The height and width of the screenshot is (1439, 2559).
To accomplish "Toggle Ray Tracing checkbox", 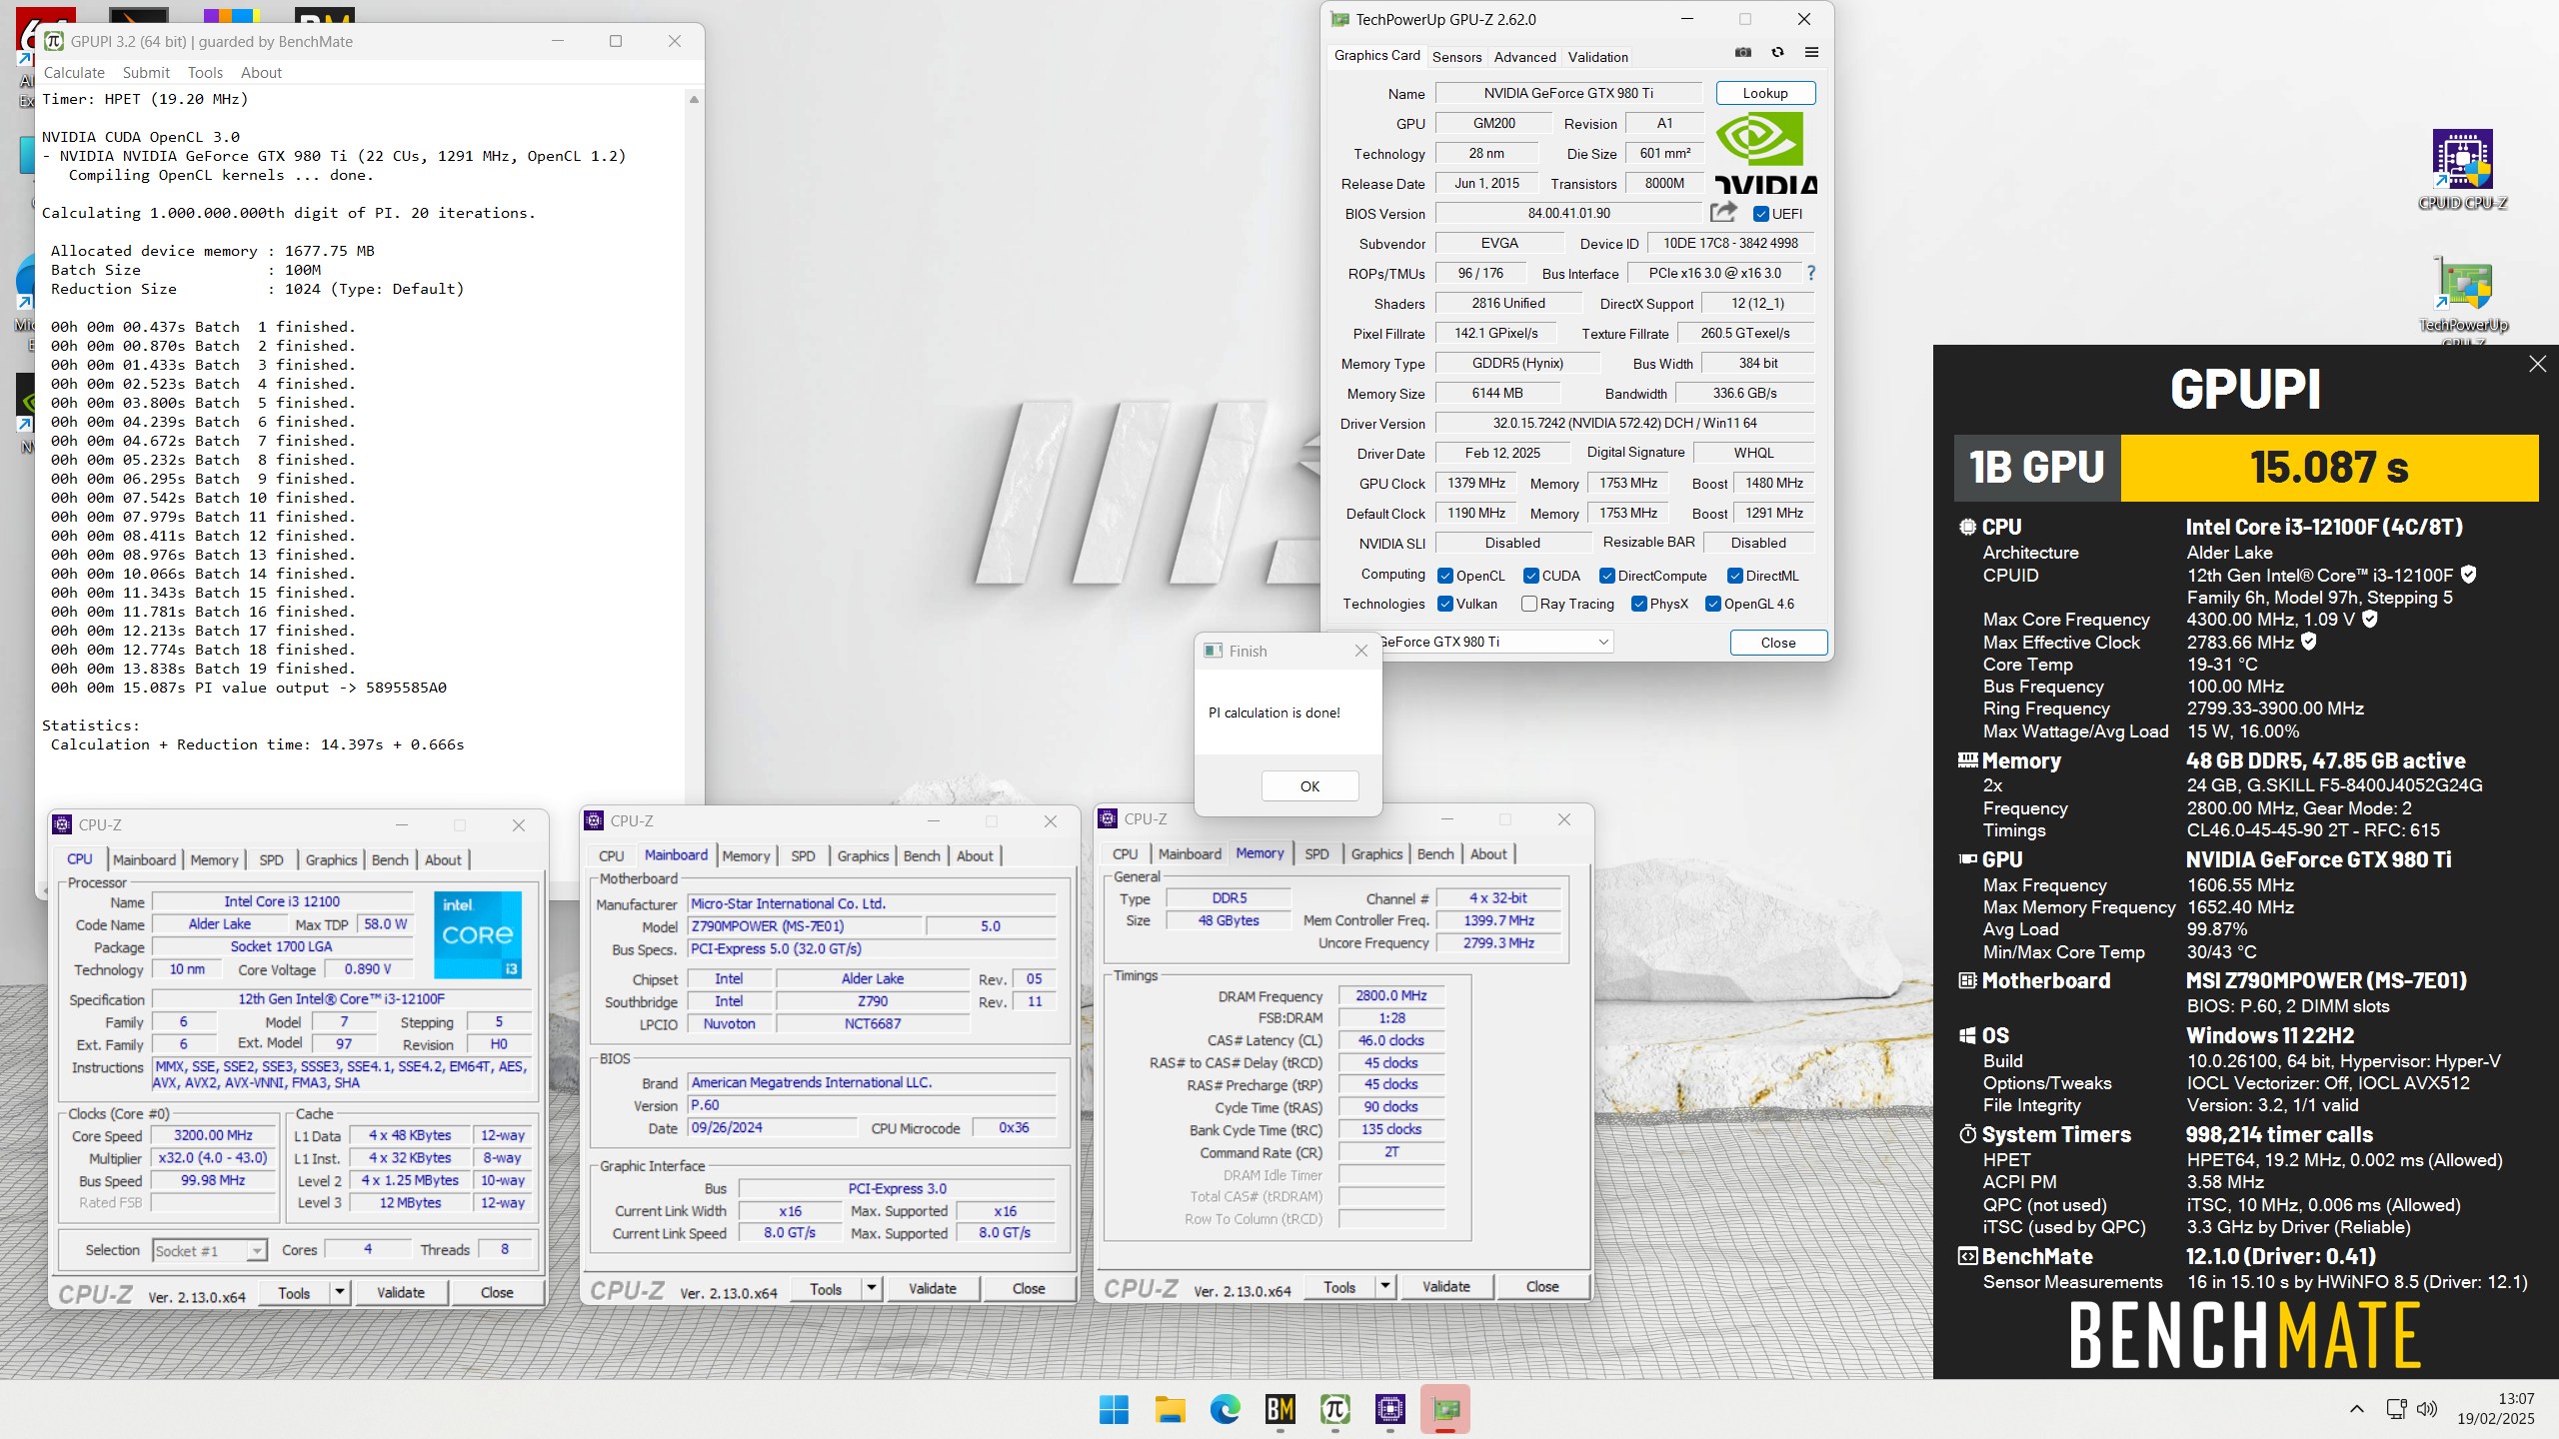I will 1528,604.
